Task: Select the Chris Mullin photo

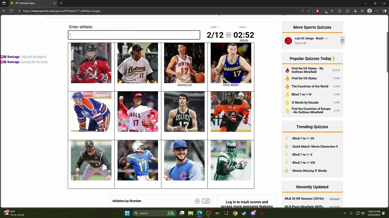Action: (x=231, y=63)
